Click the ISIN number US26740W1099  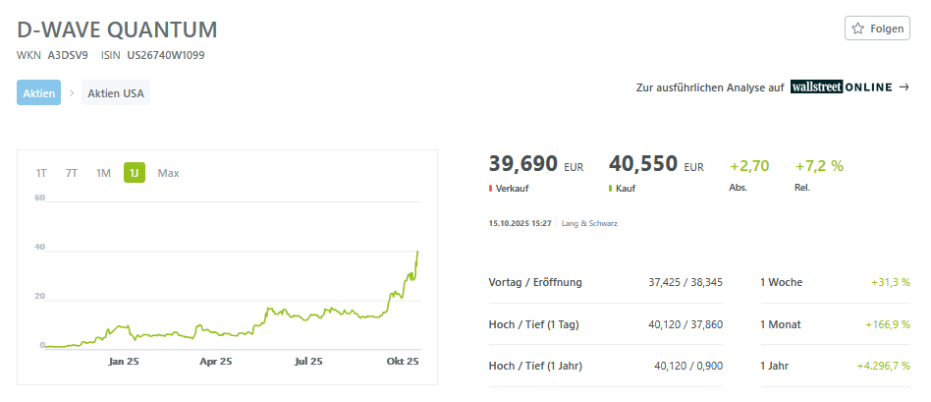pyautogui.click(x=166, y=55)
